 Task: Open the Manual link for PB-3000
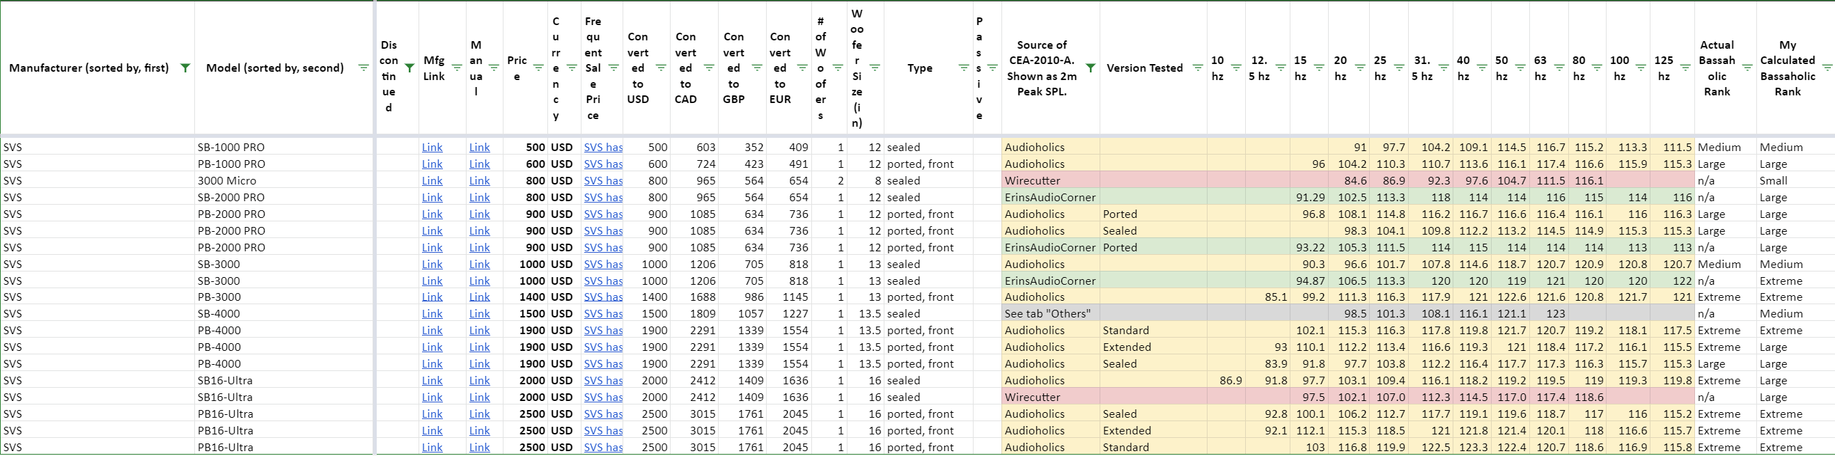tap(479, 297)
